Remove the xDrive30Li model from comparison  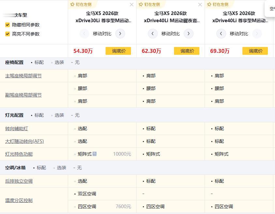pyautogui.click(x=132, y=5)
